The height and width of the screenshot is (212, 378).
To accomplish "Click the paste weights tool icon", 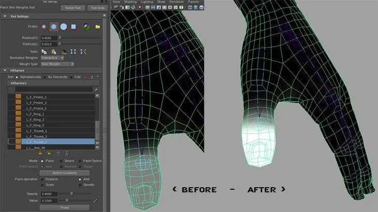I will click(x=54, y=52).
